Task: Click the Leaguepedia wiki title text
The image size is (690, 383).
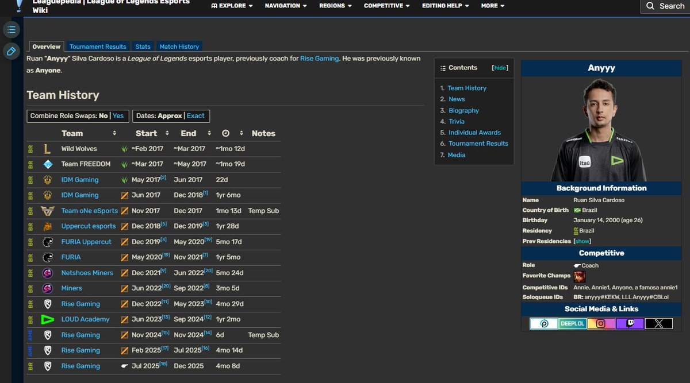Action: click(x=112, y=6)
